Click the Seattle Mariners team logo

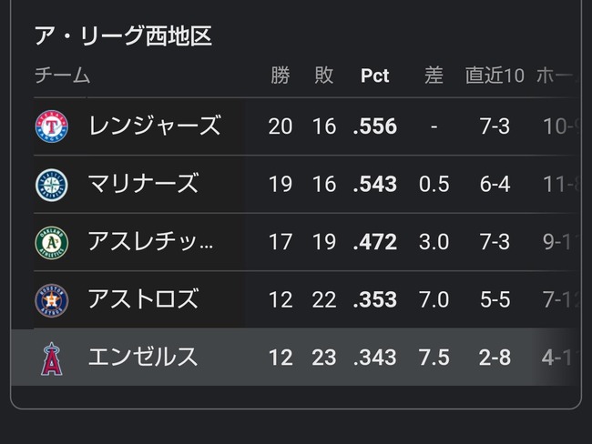51,185
